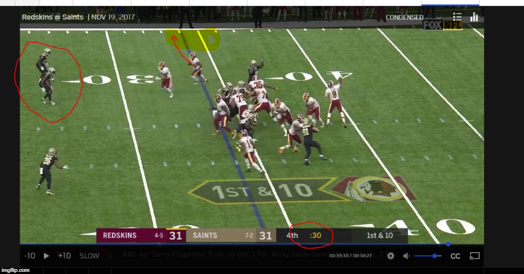Toggle closed captions with CC
This screenshot has width=524, height=274.
point(455,256)
